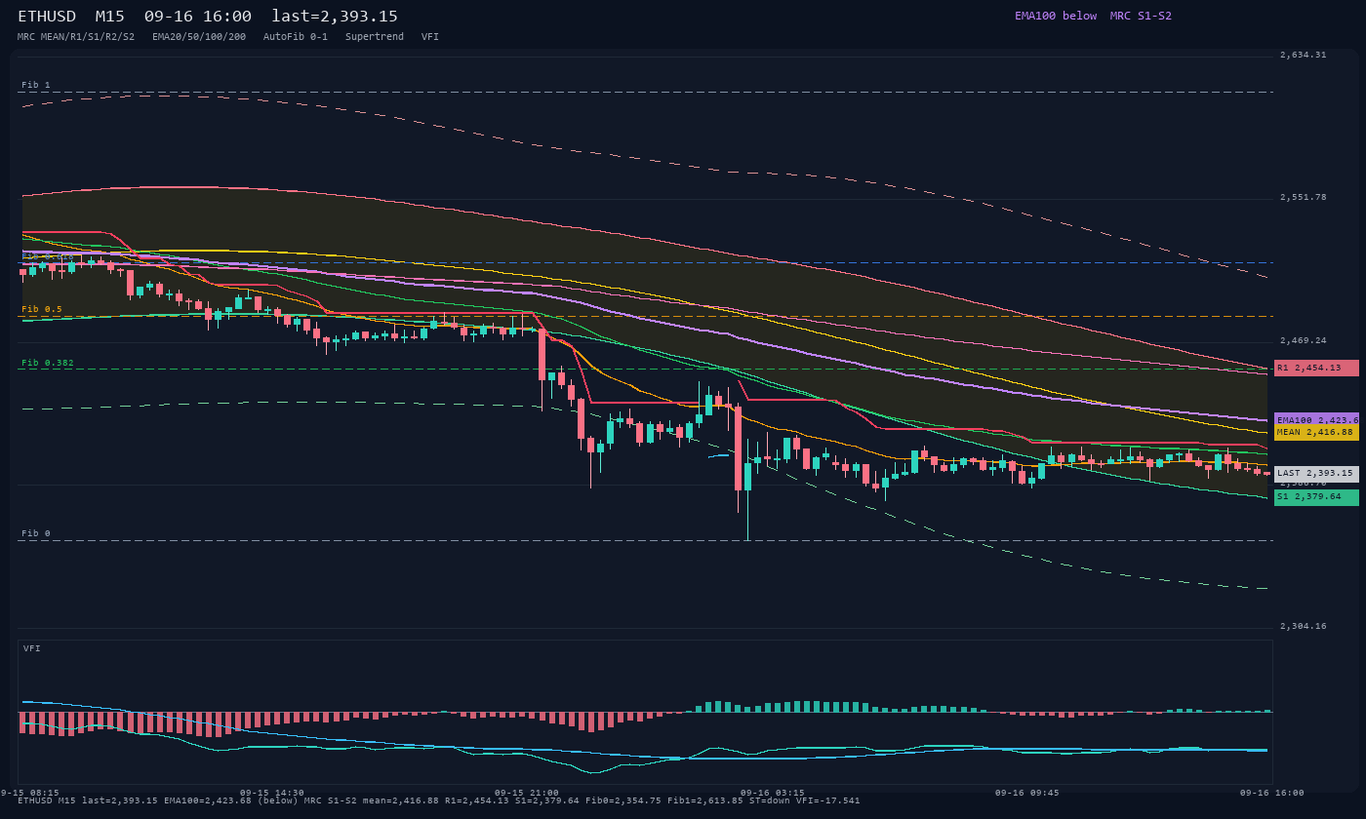Click the 09-16 16:00 header timestamp
This screenshot has width=1366, height=819.
click(x=197, y=17)
